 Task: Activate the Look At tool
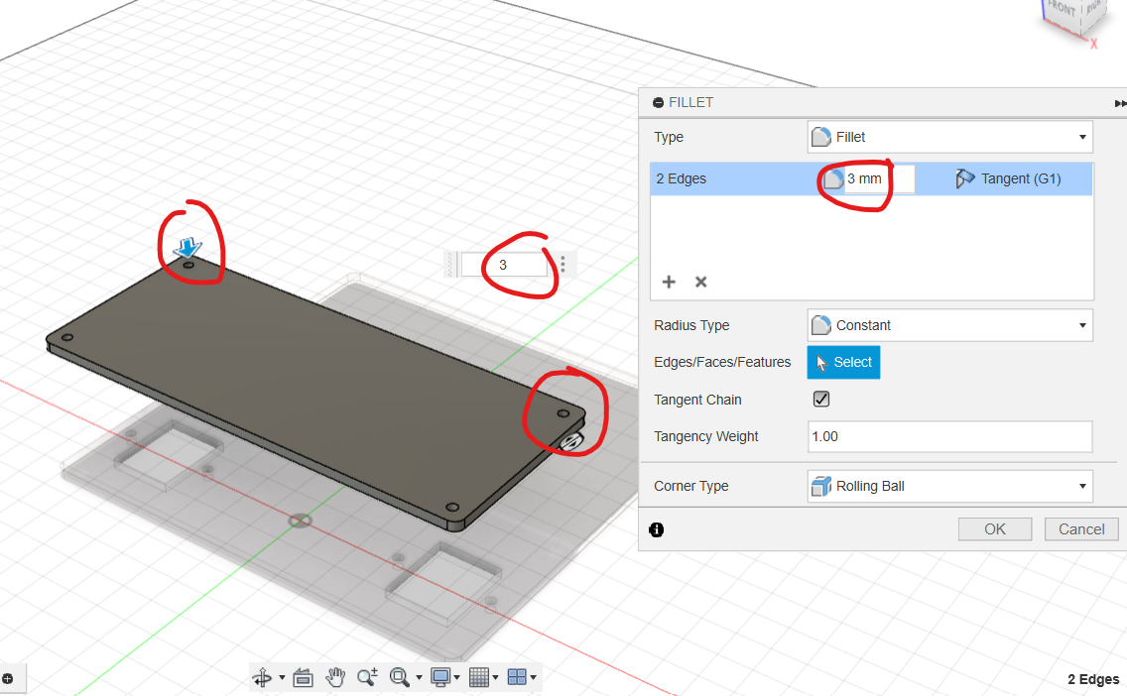304,677
